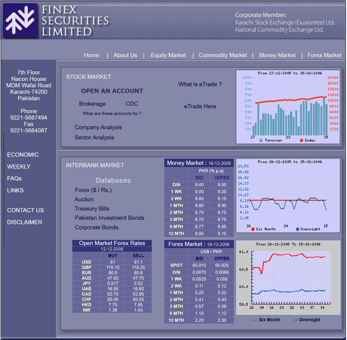Click Karachi Stock Exchange (Guarantee) Ltd. text
The image size is (347, 340).
tap(285, 23)
